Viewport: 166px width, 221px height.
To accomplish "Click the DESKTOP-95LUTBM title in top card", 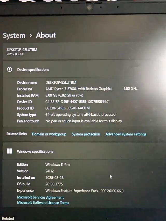I will pyautogui.click(x=22, y=50).
